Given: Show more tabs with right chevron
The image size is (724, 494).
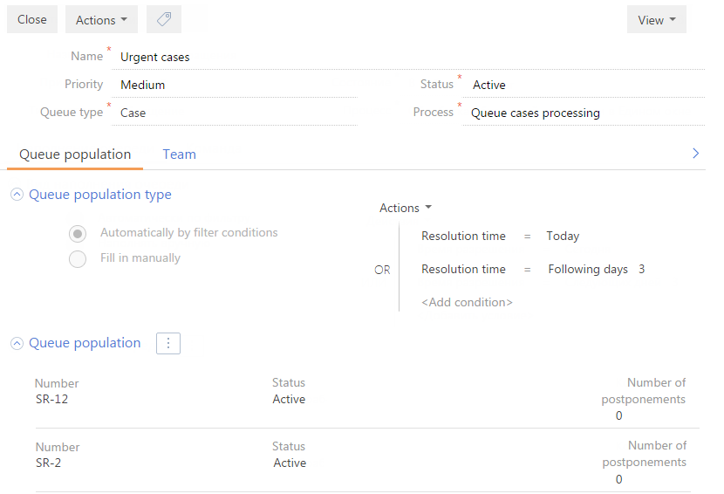Looking at the screenshot, I should point(696,154).
